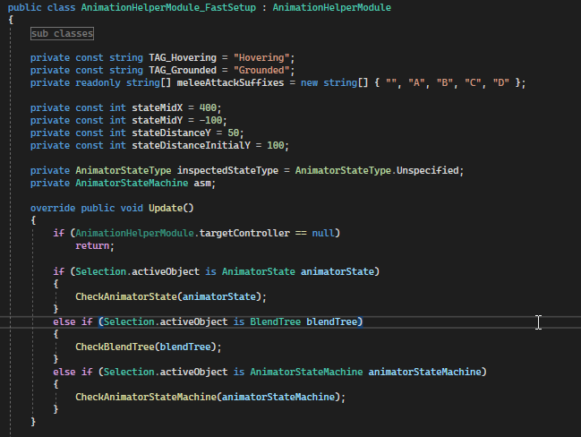
Task: Click the stateMidX constant name
Action: tap(145, 107)
